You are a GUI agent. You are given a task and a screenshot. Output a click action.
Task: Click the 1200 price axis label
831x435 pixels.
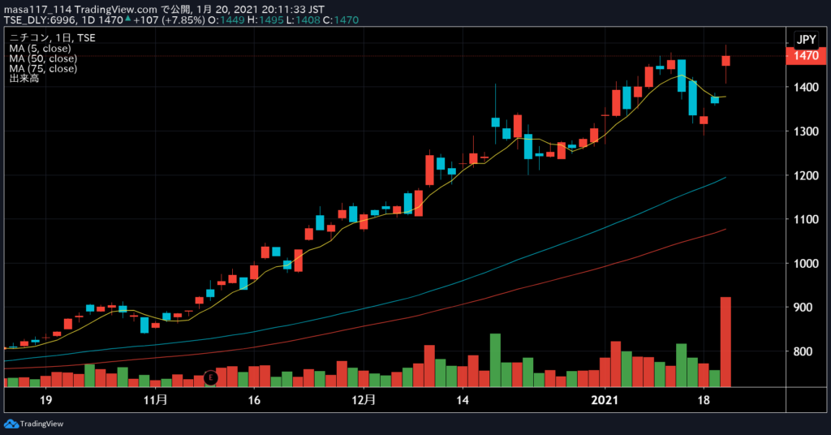[x=806, y=175]
